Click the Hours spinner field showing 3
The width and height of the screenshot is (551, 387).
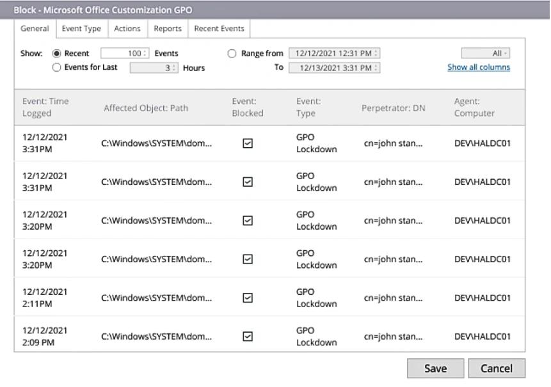click(x=154, y=68)
